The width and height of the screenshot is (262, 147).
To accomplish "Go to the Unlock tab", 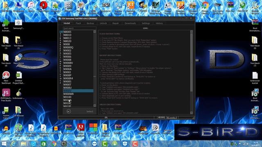I will pos(103,23).
